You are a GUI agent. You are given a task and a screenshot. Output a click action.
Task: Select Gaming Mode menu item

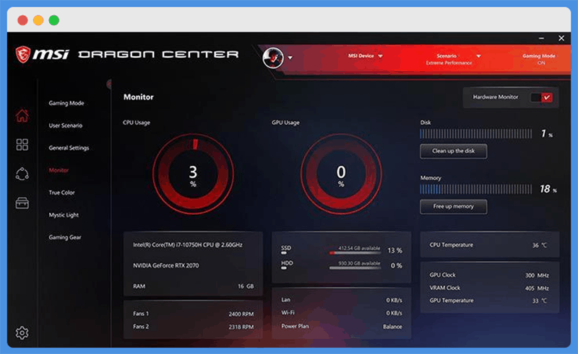click(x=66, y=103)
